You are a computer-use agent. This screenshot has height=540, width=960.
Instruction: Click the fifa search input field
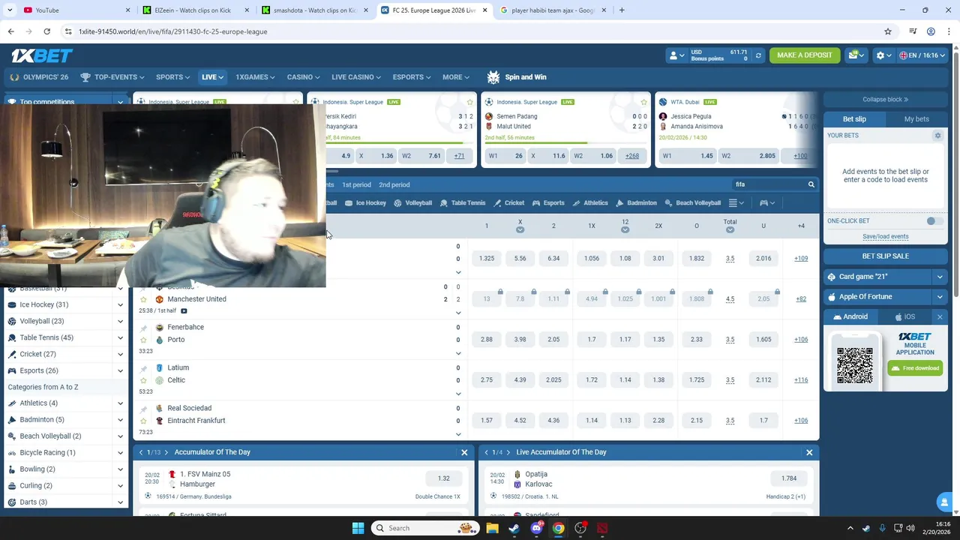(x=769, y=184)
